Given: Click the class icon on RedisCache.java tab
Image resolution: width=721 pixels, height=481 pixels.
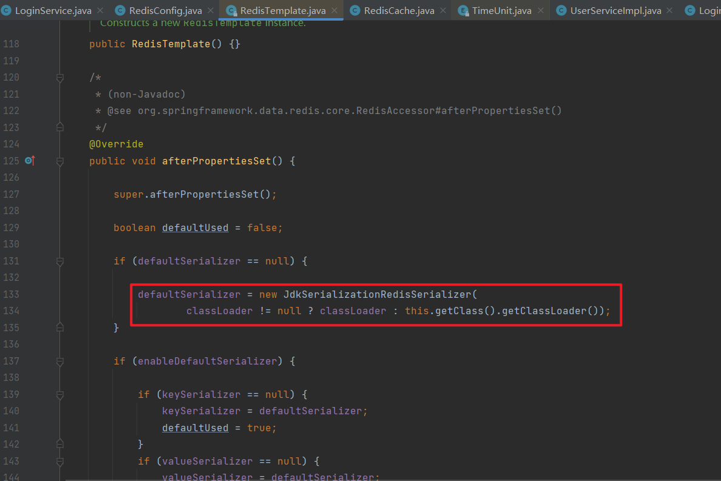Looking at the screenshot, I should (355, 10).
